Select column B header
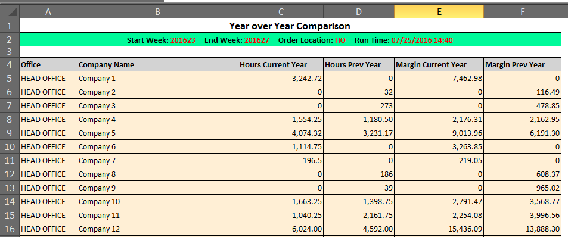Screen dimensions: 568x237 click(157, 11)
